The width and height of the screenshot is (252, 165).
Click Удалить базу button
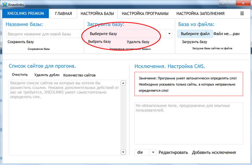pyautogui.click(x=138, y=42)
